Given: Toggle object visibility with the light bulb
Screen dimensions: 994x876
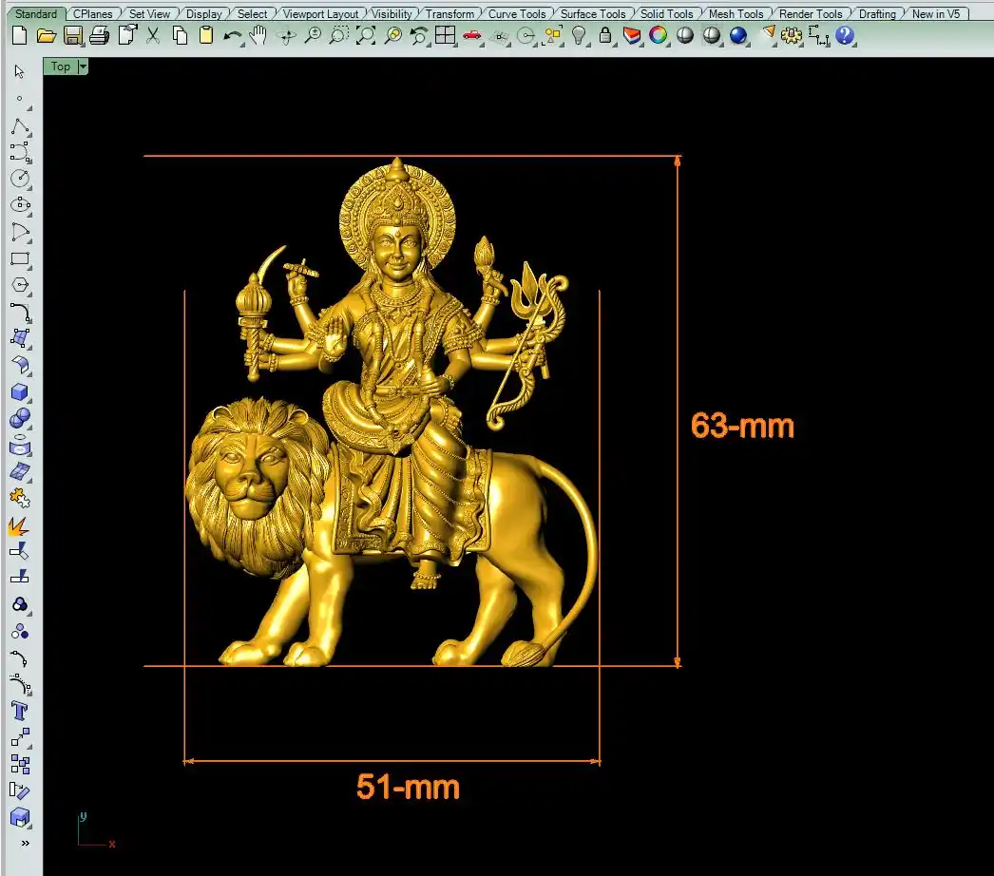Looking at the screenshot, I should (x=579, y=36).
